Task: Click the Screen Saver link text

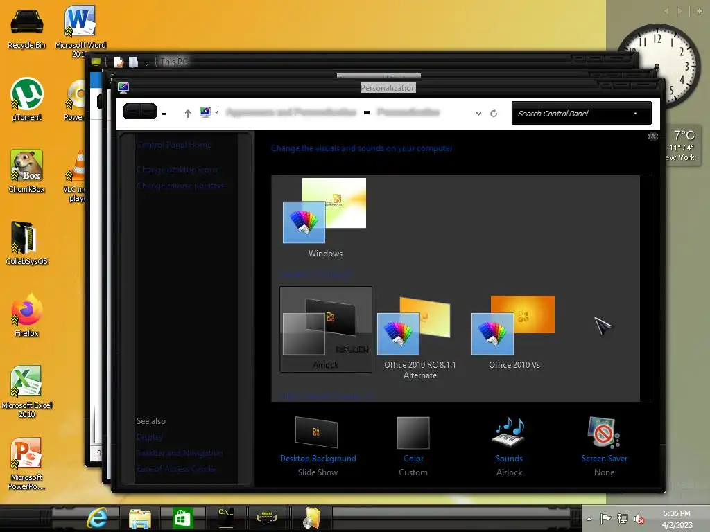Action: tap(604, 459)
